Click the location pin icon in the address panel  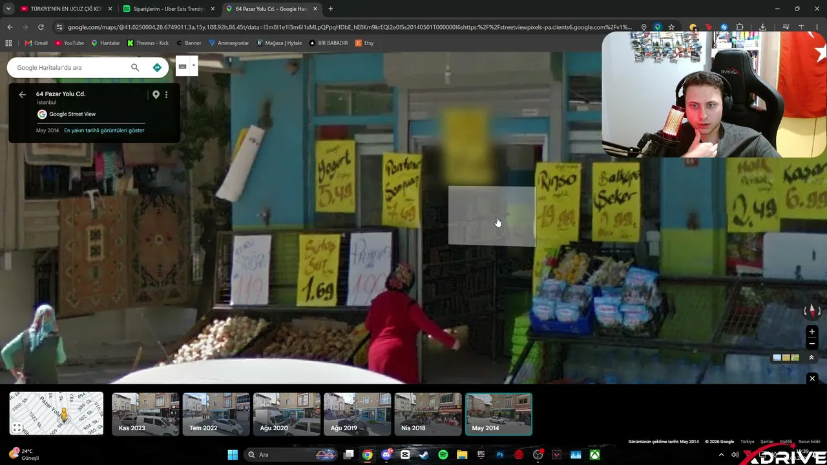point(156,94)
